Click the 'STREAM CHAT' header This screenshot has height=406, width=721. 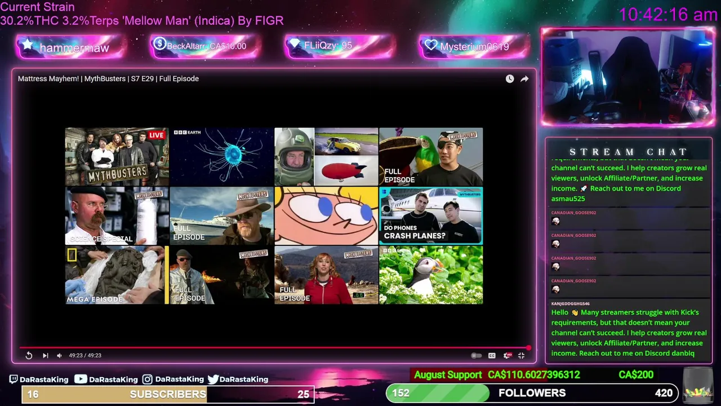tap(629, 152)
